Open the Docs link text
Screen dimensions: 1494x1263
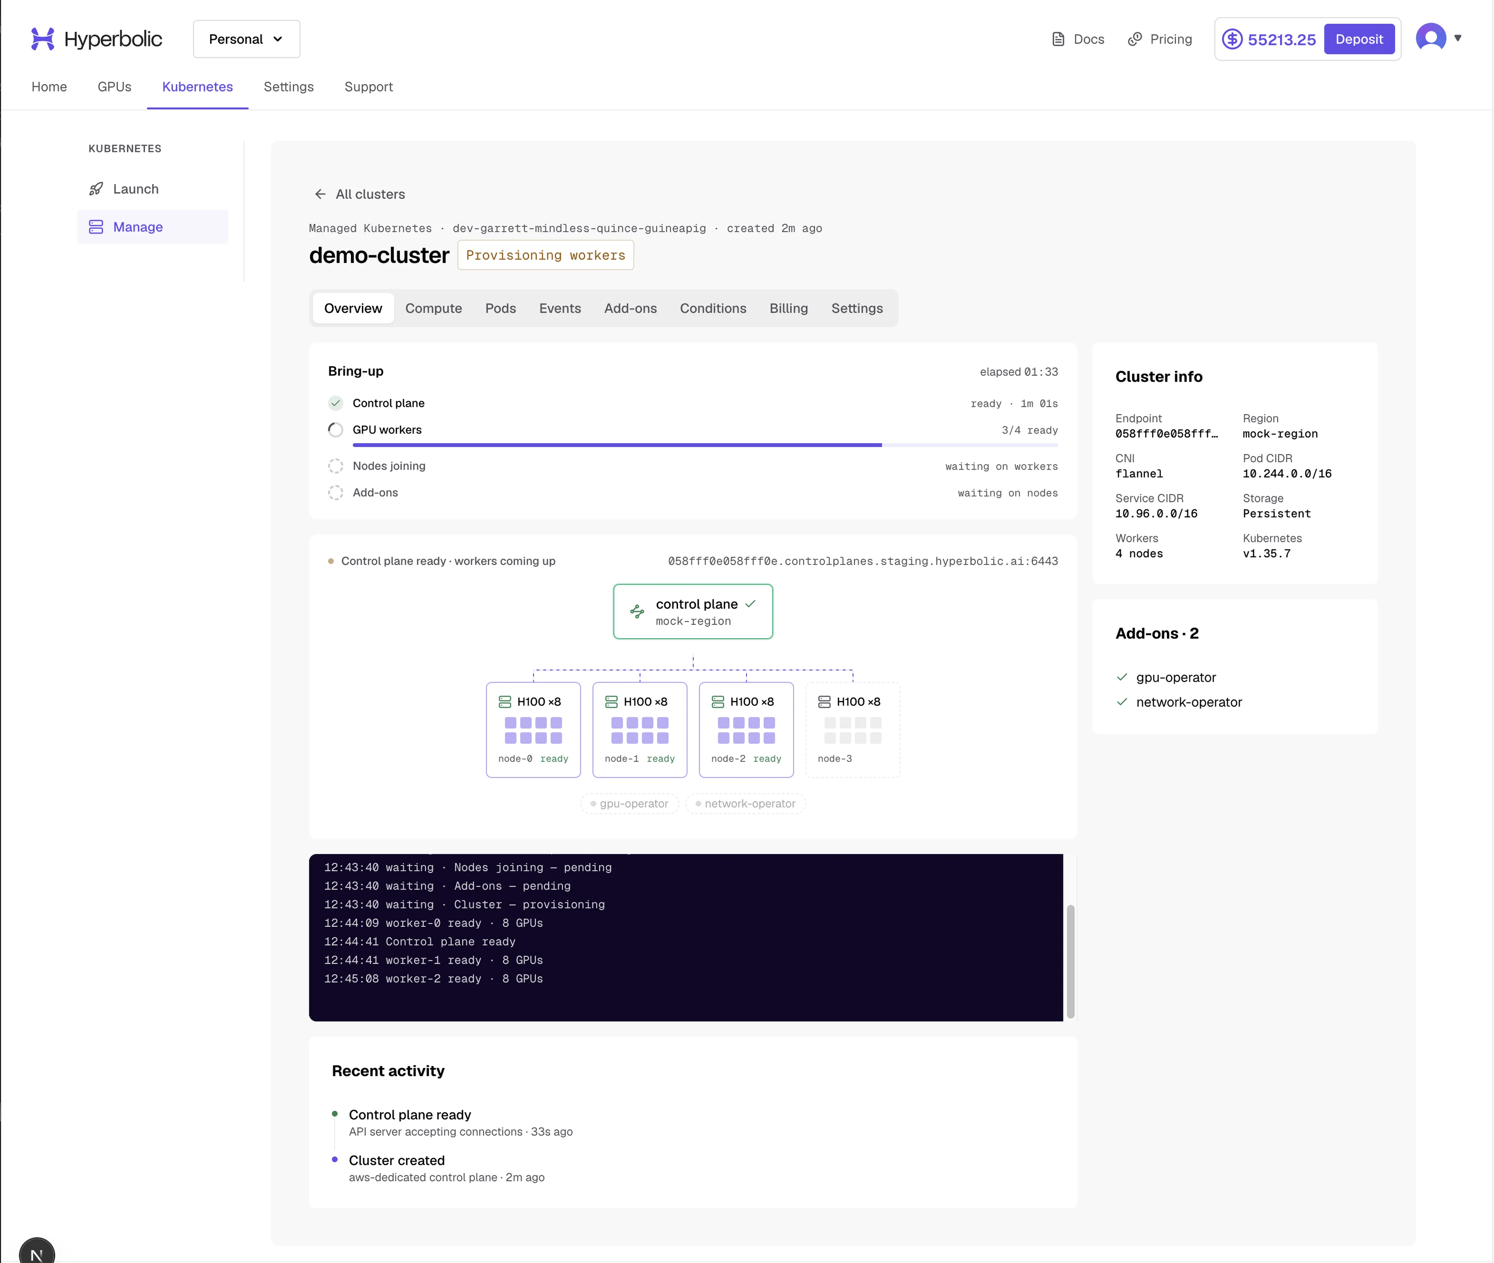(x=1089, y=39)
